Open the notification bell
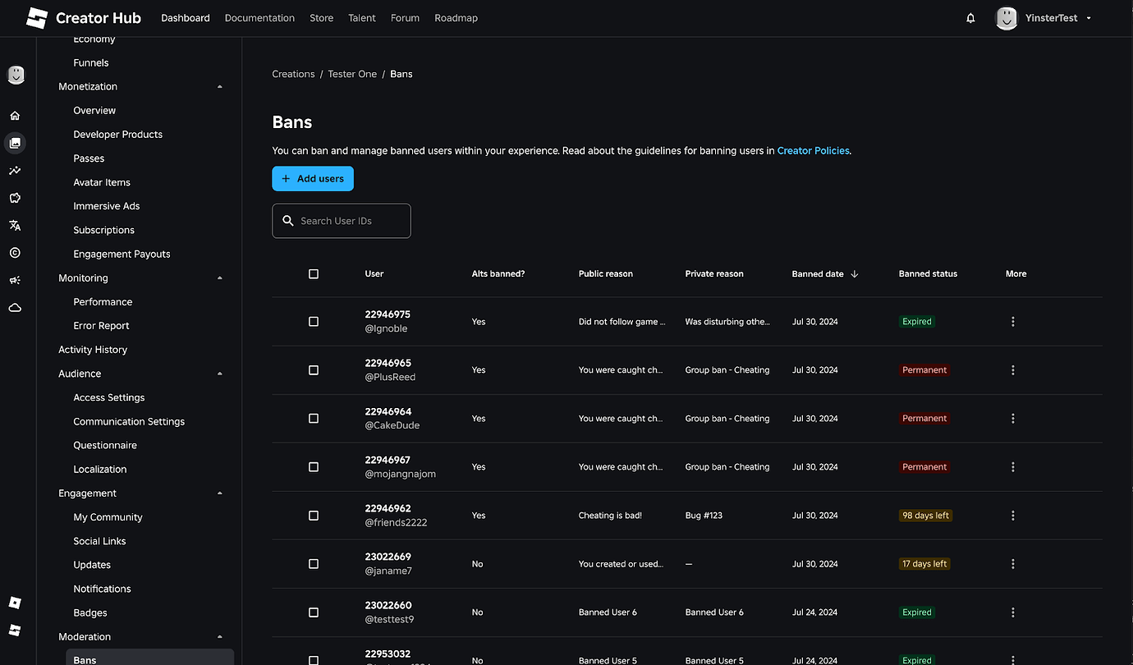 coord(970,17)
